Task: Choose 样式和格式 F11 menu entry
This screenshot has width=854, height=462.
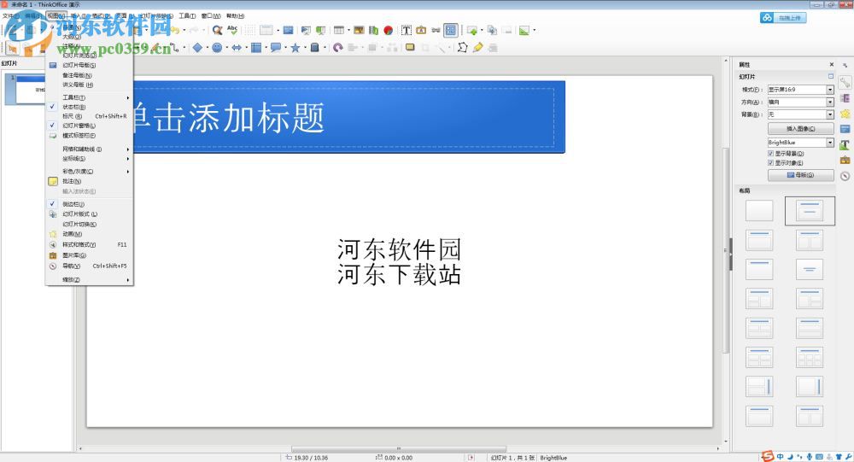Action: click(x=90, y=244)
